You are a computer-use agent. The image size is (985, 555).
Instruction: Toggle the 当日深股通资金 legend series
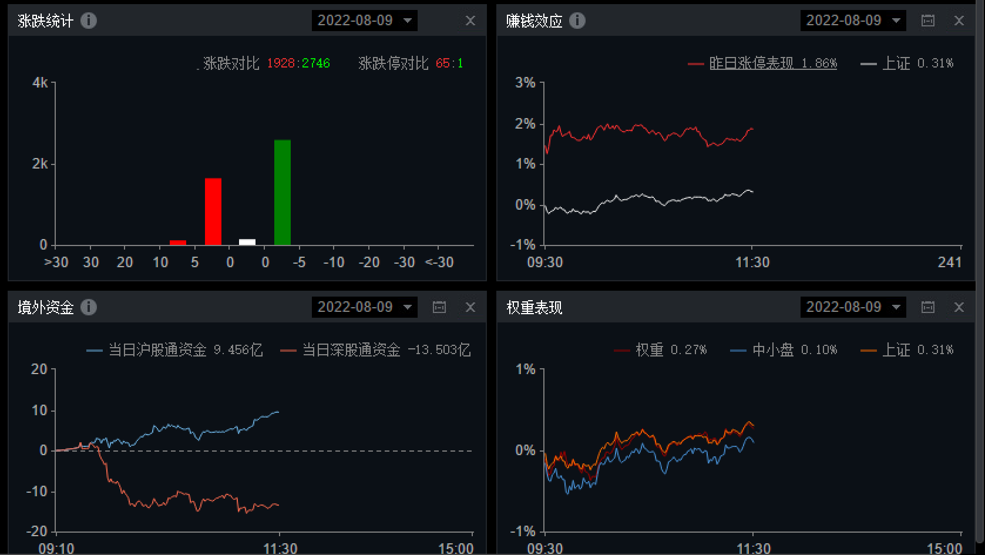pos(376,350)
